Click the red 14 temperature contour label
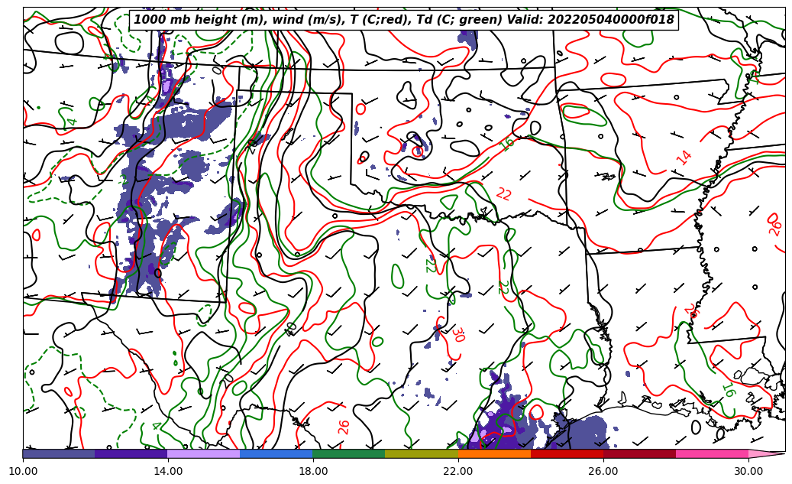 coord(684,158)
